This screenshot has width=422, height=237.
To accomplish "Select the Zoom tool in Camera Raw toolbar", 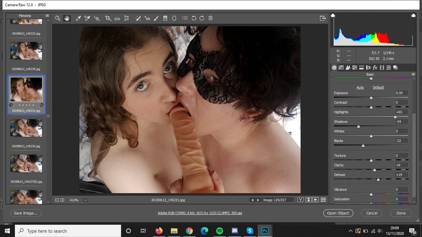I will pyautogui.click(x=58, y=18).
